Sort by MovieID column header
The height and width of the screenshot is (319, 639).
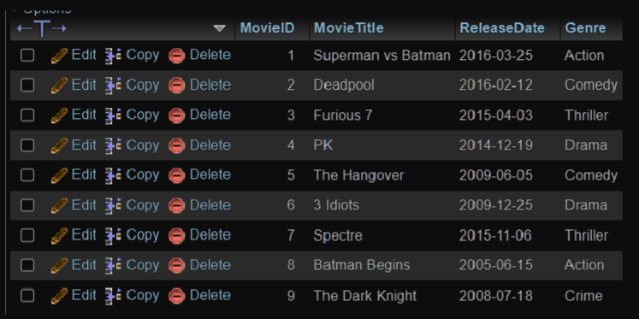tap(268, 27)
